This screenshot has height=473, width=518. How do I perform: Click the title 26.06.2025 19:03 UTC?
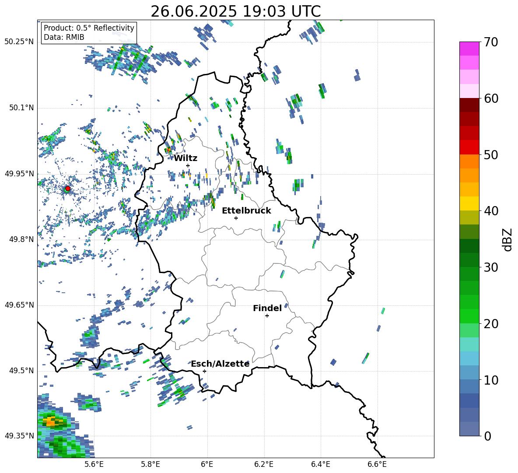(x=235, y=11)
